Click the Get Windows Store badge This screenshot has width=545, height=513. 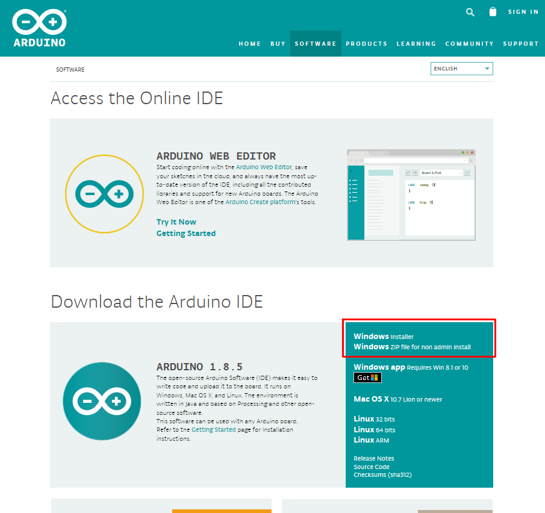click(x=367, y=378)
